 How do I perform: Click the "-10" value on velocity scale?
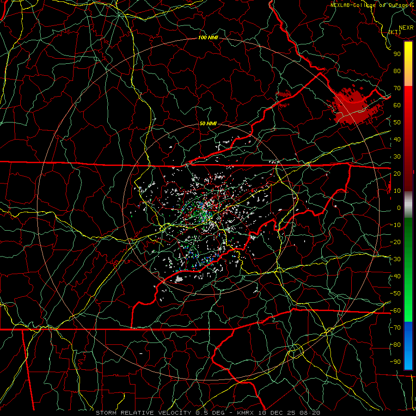396,225
